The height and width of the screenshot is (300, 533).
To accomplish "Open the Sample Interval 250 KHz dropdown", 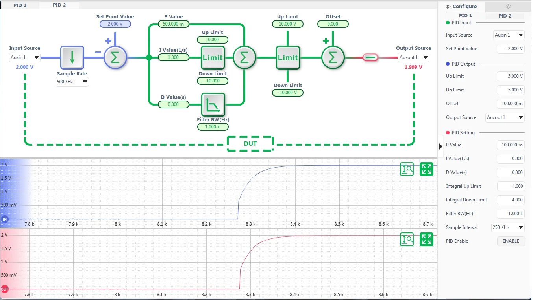I will (x=508, y=227).
